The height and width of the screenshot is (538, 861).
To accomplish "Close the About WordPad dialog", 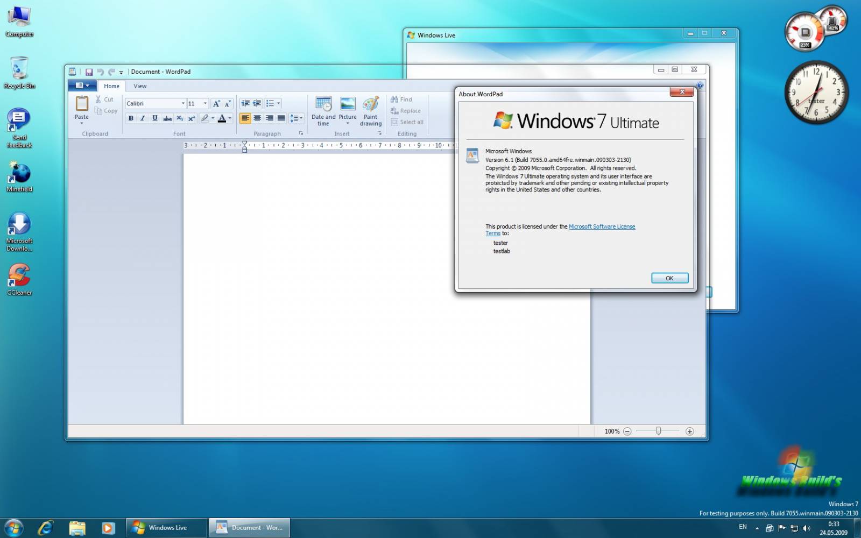I will point(682,92).
